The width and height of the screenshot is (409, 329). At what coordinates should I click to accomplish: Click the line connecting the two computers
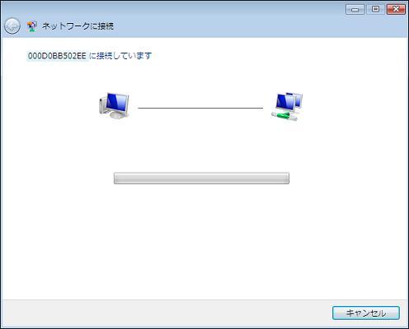(200, 108)
